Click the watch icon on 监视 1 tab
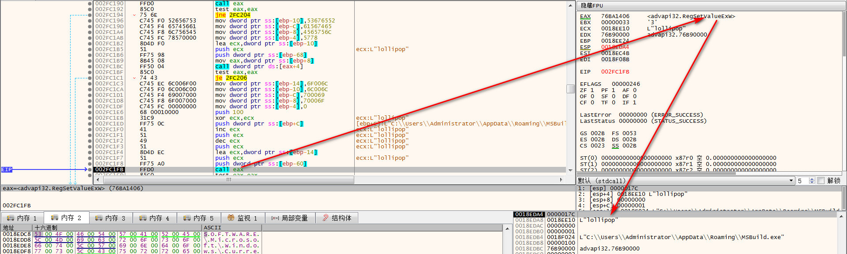The image size is (847, 254). [x=231, y=218]
